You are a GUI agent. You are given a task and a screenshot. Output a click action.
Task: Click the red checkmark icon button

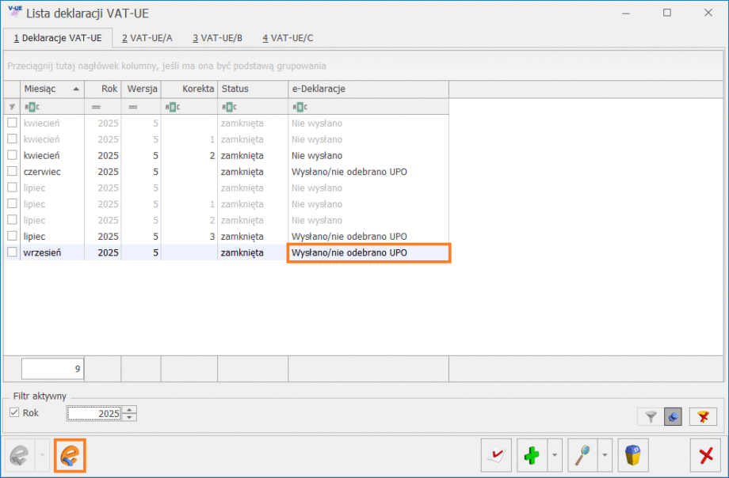click(496, 456)
